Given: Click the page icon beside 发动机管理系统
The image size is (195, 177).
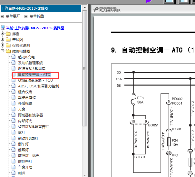Looking at the screenshot, I should (14, 63).
